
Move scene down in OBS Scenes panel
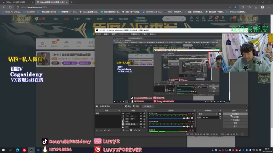[109, 130]
